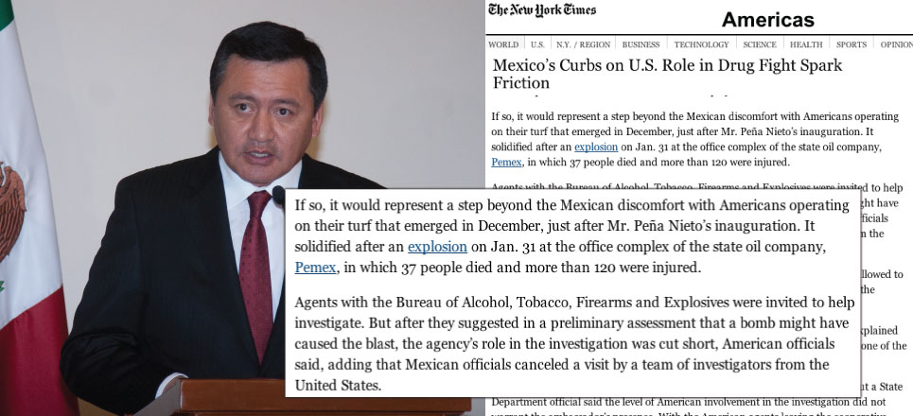
Task: Open the WORLD section tab
Action: 503,44
